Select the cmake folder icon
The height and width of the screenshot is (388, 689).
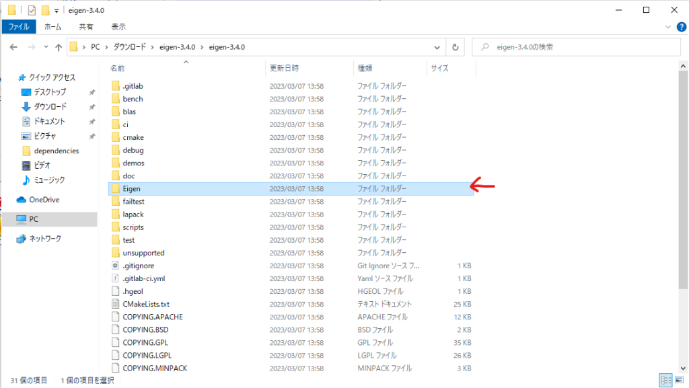click(116, 137)
